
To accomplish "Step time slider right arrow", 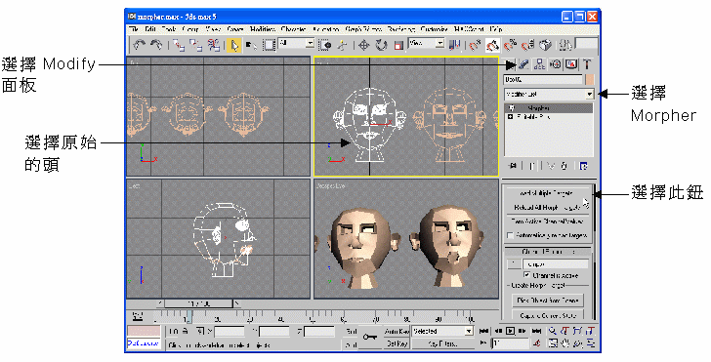I will (237, 303).
